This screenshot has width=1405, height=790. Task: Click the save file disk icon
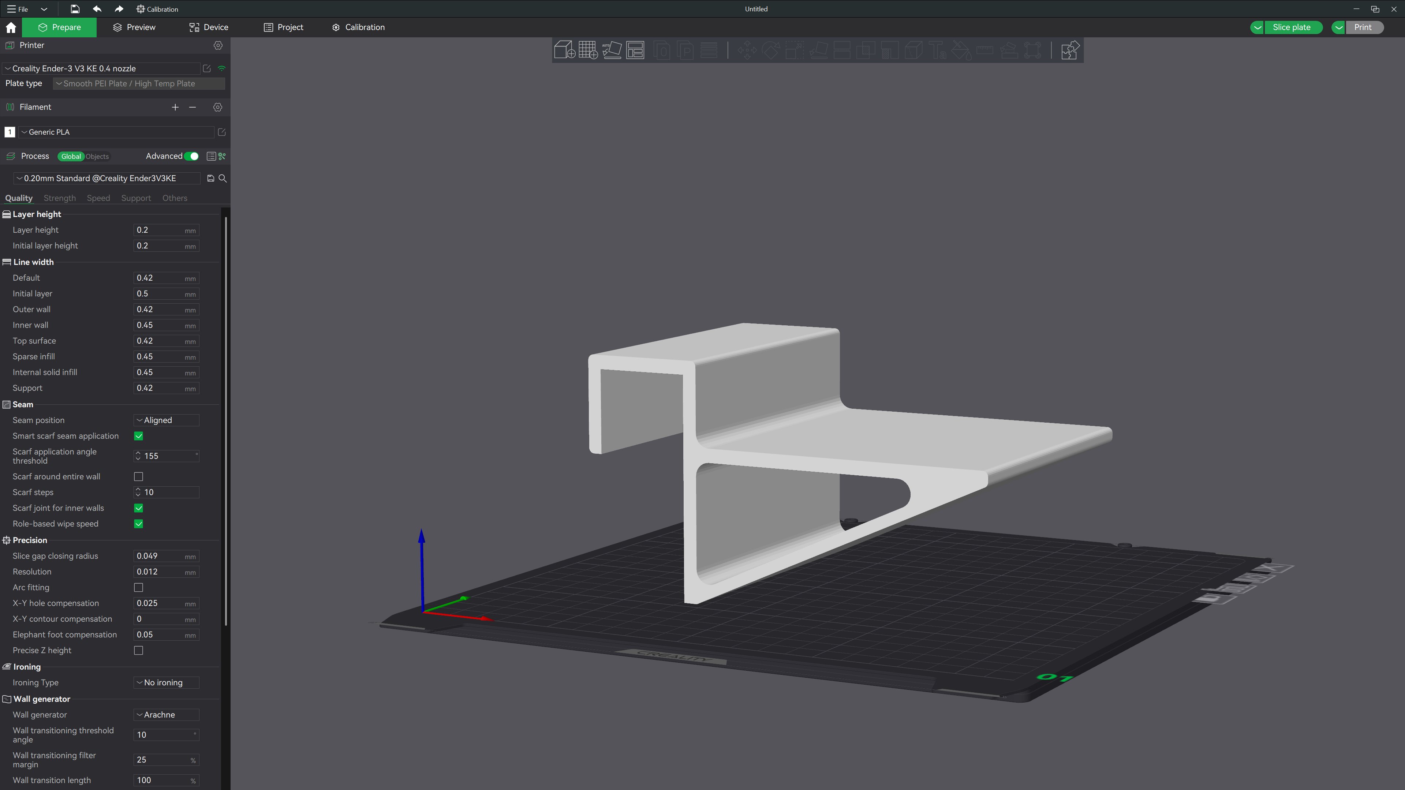point(75,9)
